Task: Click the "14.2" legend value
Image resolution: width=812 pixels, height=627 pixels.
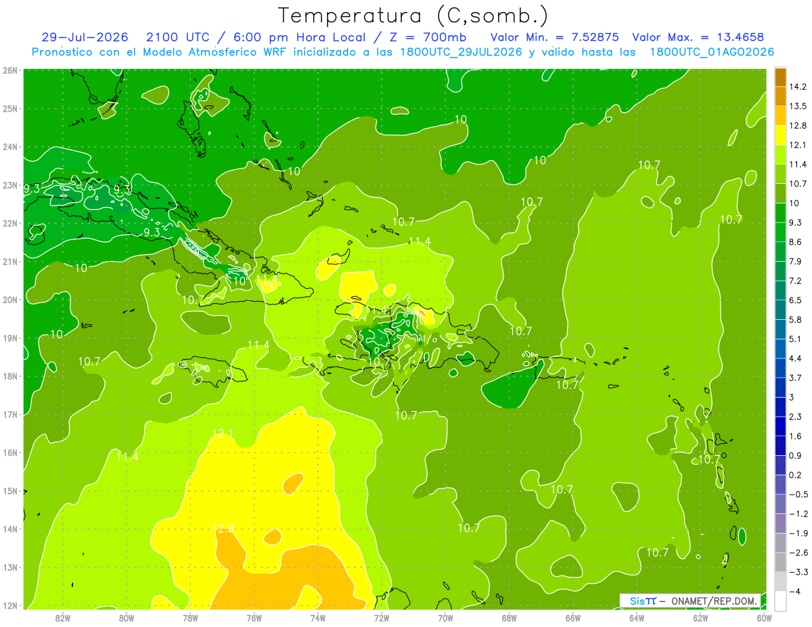Action: [x=798, y=87]
